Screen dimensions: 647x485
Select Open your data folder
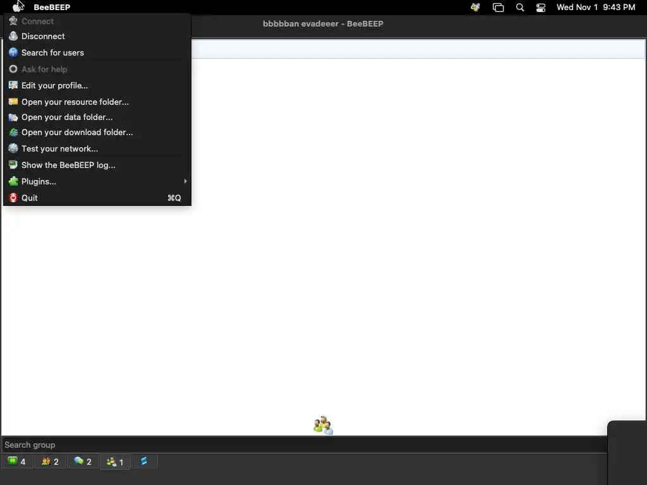97,117
